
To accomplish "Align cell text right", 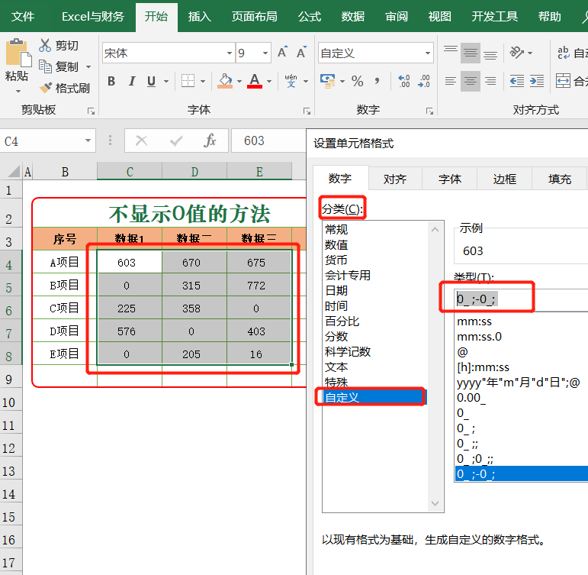I will pyautogui.click(x=490, y=81).
